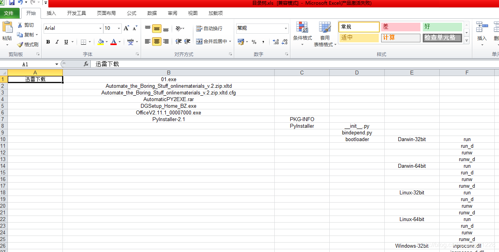Open the Font group dialog launcher
Viewport: 499px width, 252px height.
[x=138, y=54]
